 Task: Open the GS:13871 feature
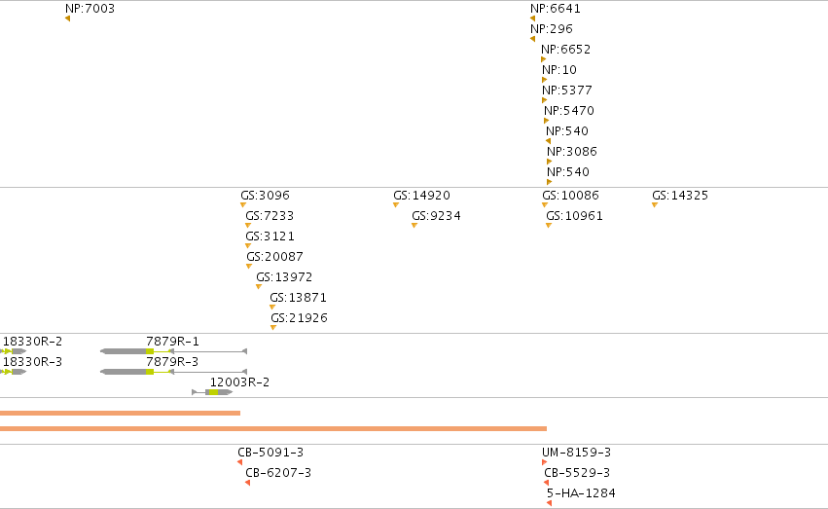coord(298,298)
